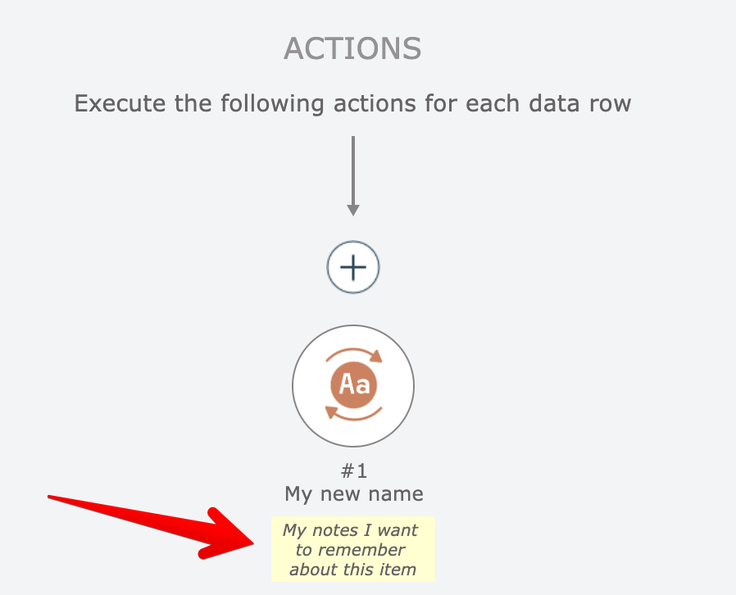Click the plus add-action button
This screenshot has height=595, width=736.
click(x=353, y=268)
